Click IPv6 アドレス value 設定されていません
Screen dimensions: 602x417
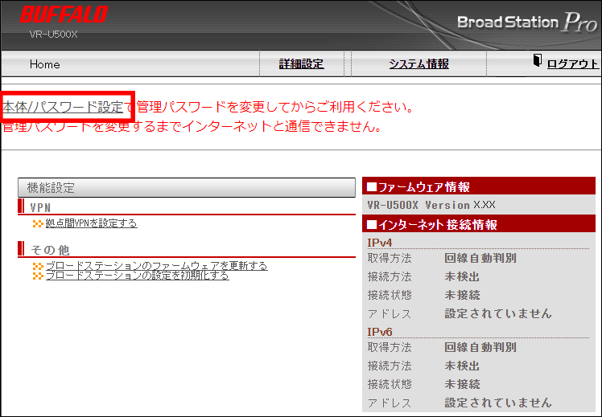[498, 403]
